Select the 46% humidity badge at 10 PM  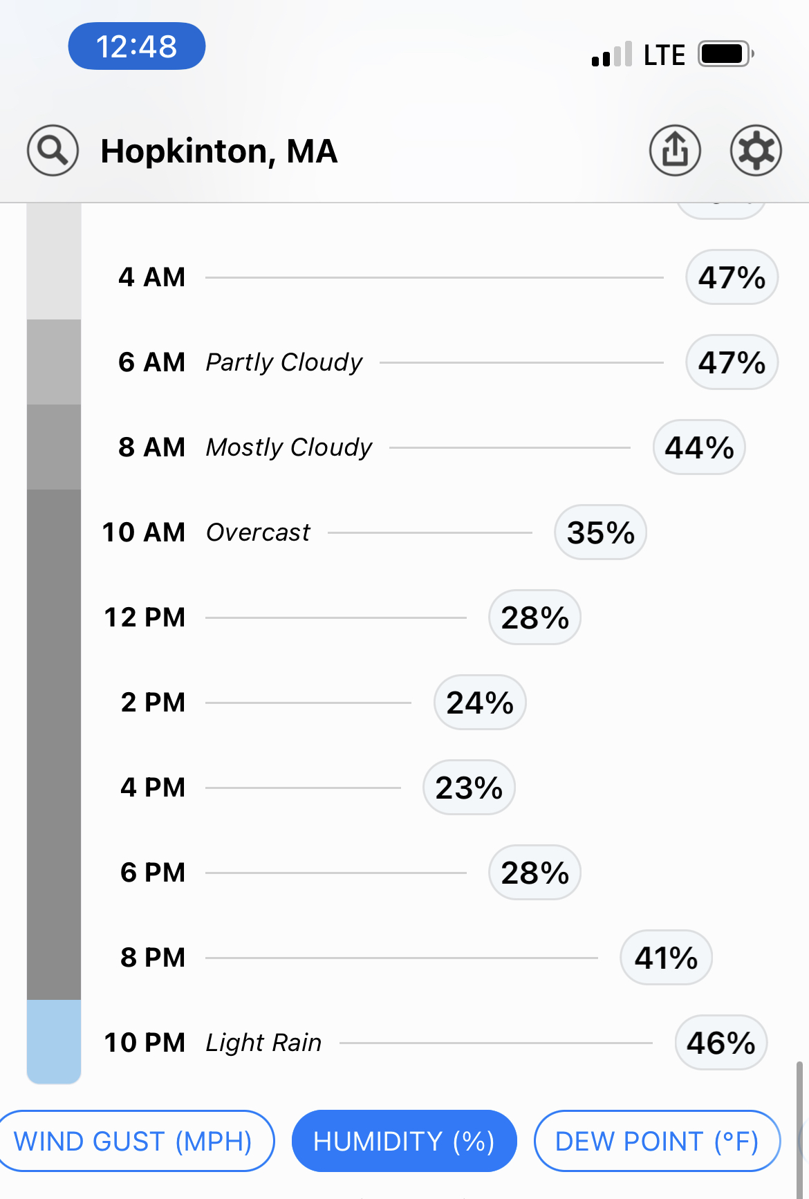coord(720,1043)
